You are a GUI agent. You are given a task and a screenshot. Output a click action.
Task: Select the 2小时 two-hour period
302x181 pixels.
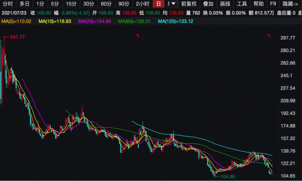143,4
